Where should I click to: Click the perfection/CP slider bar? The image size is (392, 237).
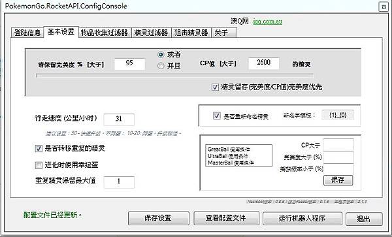(x=174, y=76)
